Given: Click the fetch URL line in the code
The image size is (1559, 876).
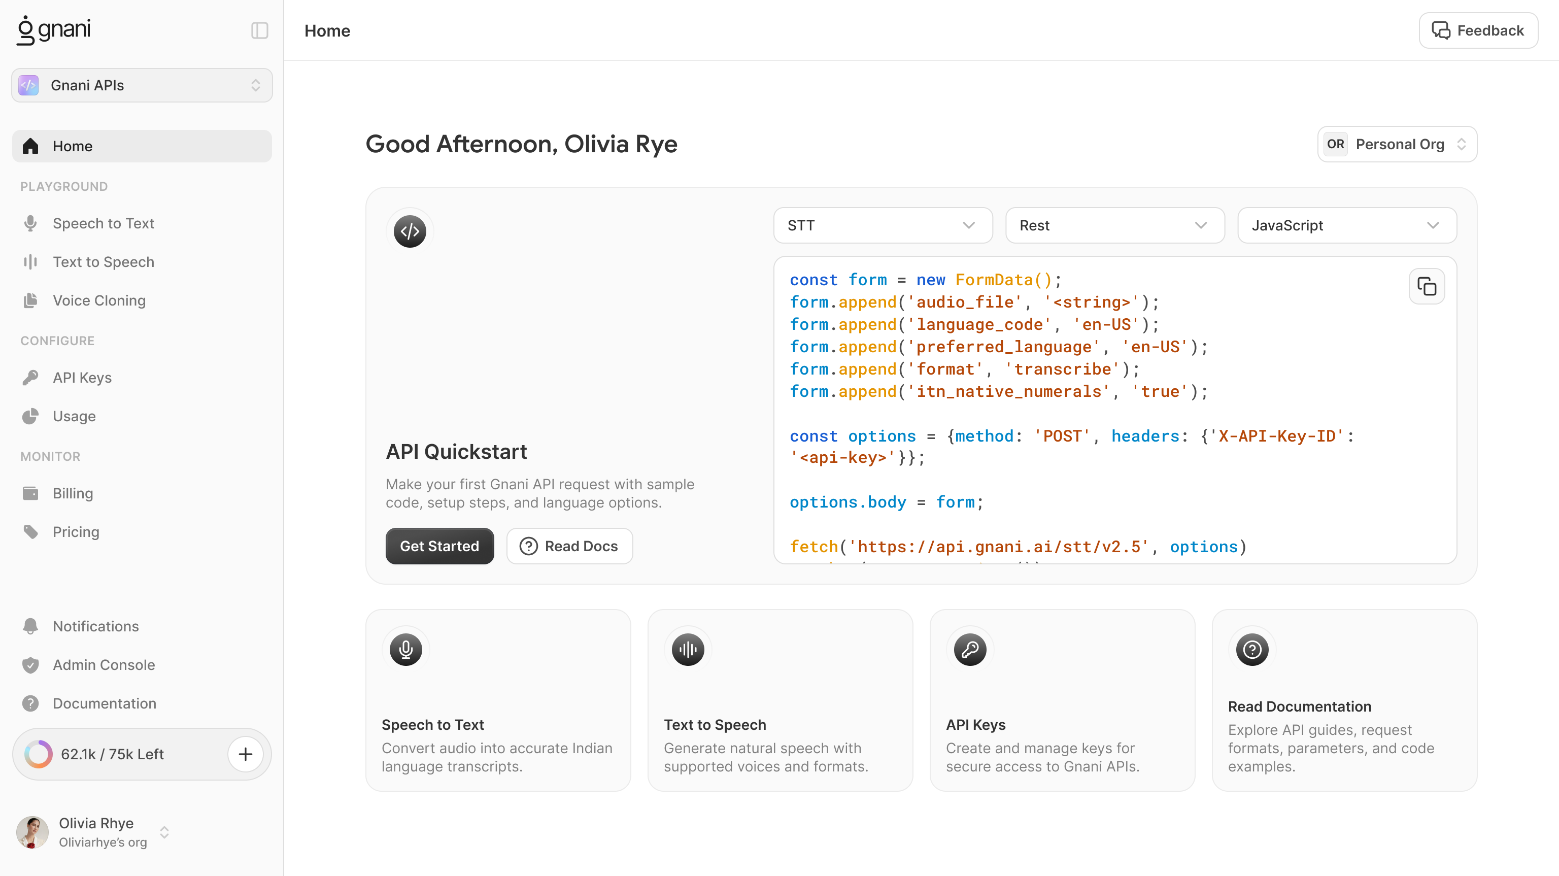Looking at the screenshot, I should click(x=1018, y=547).
